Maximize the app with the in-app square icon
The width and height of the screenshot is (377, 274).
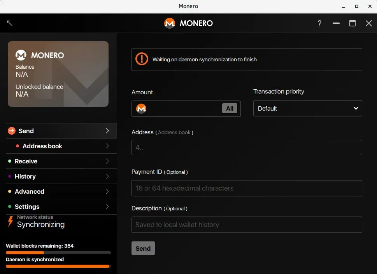point(352,23)
